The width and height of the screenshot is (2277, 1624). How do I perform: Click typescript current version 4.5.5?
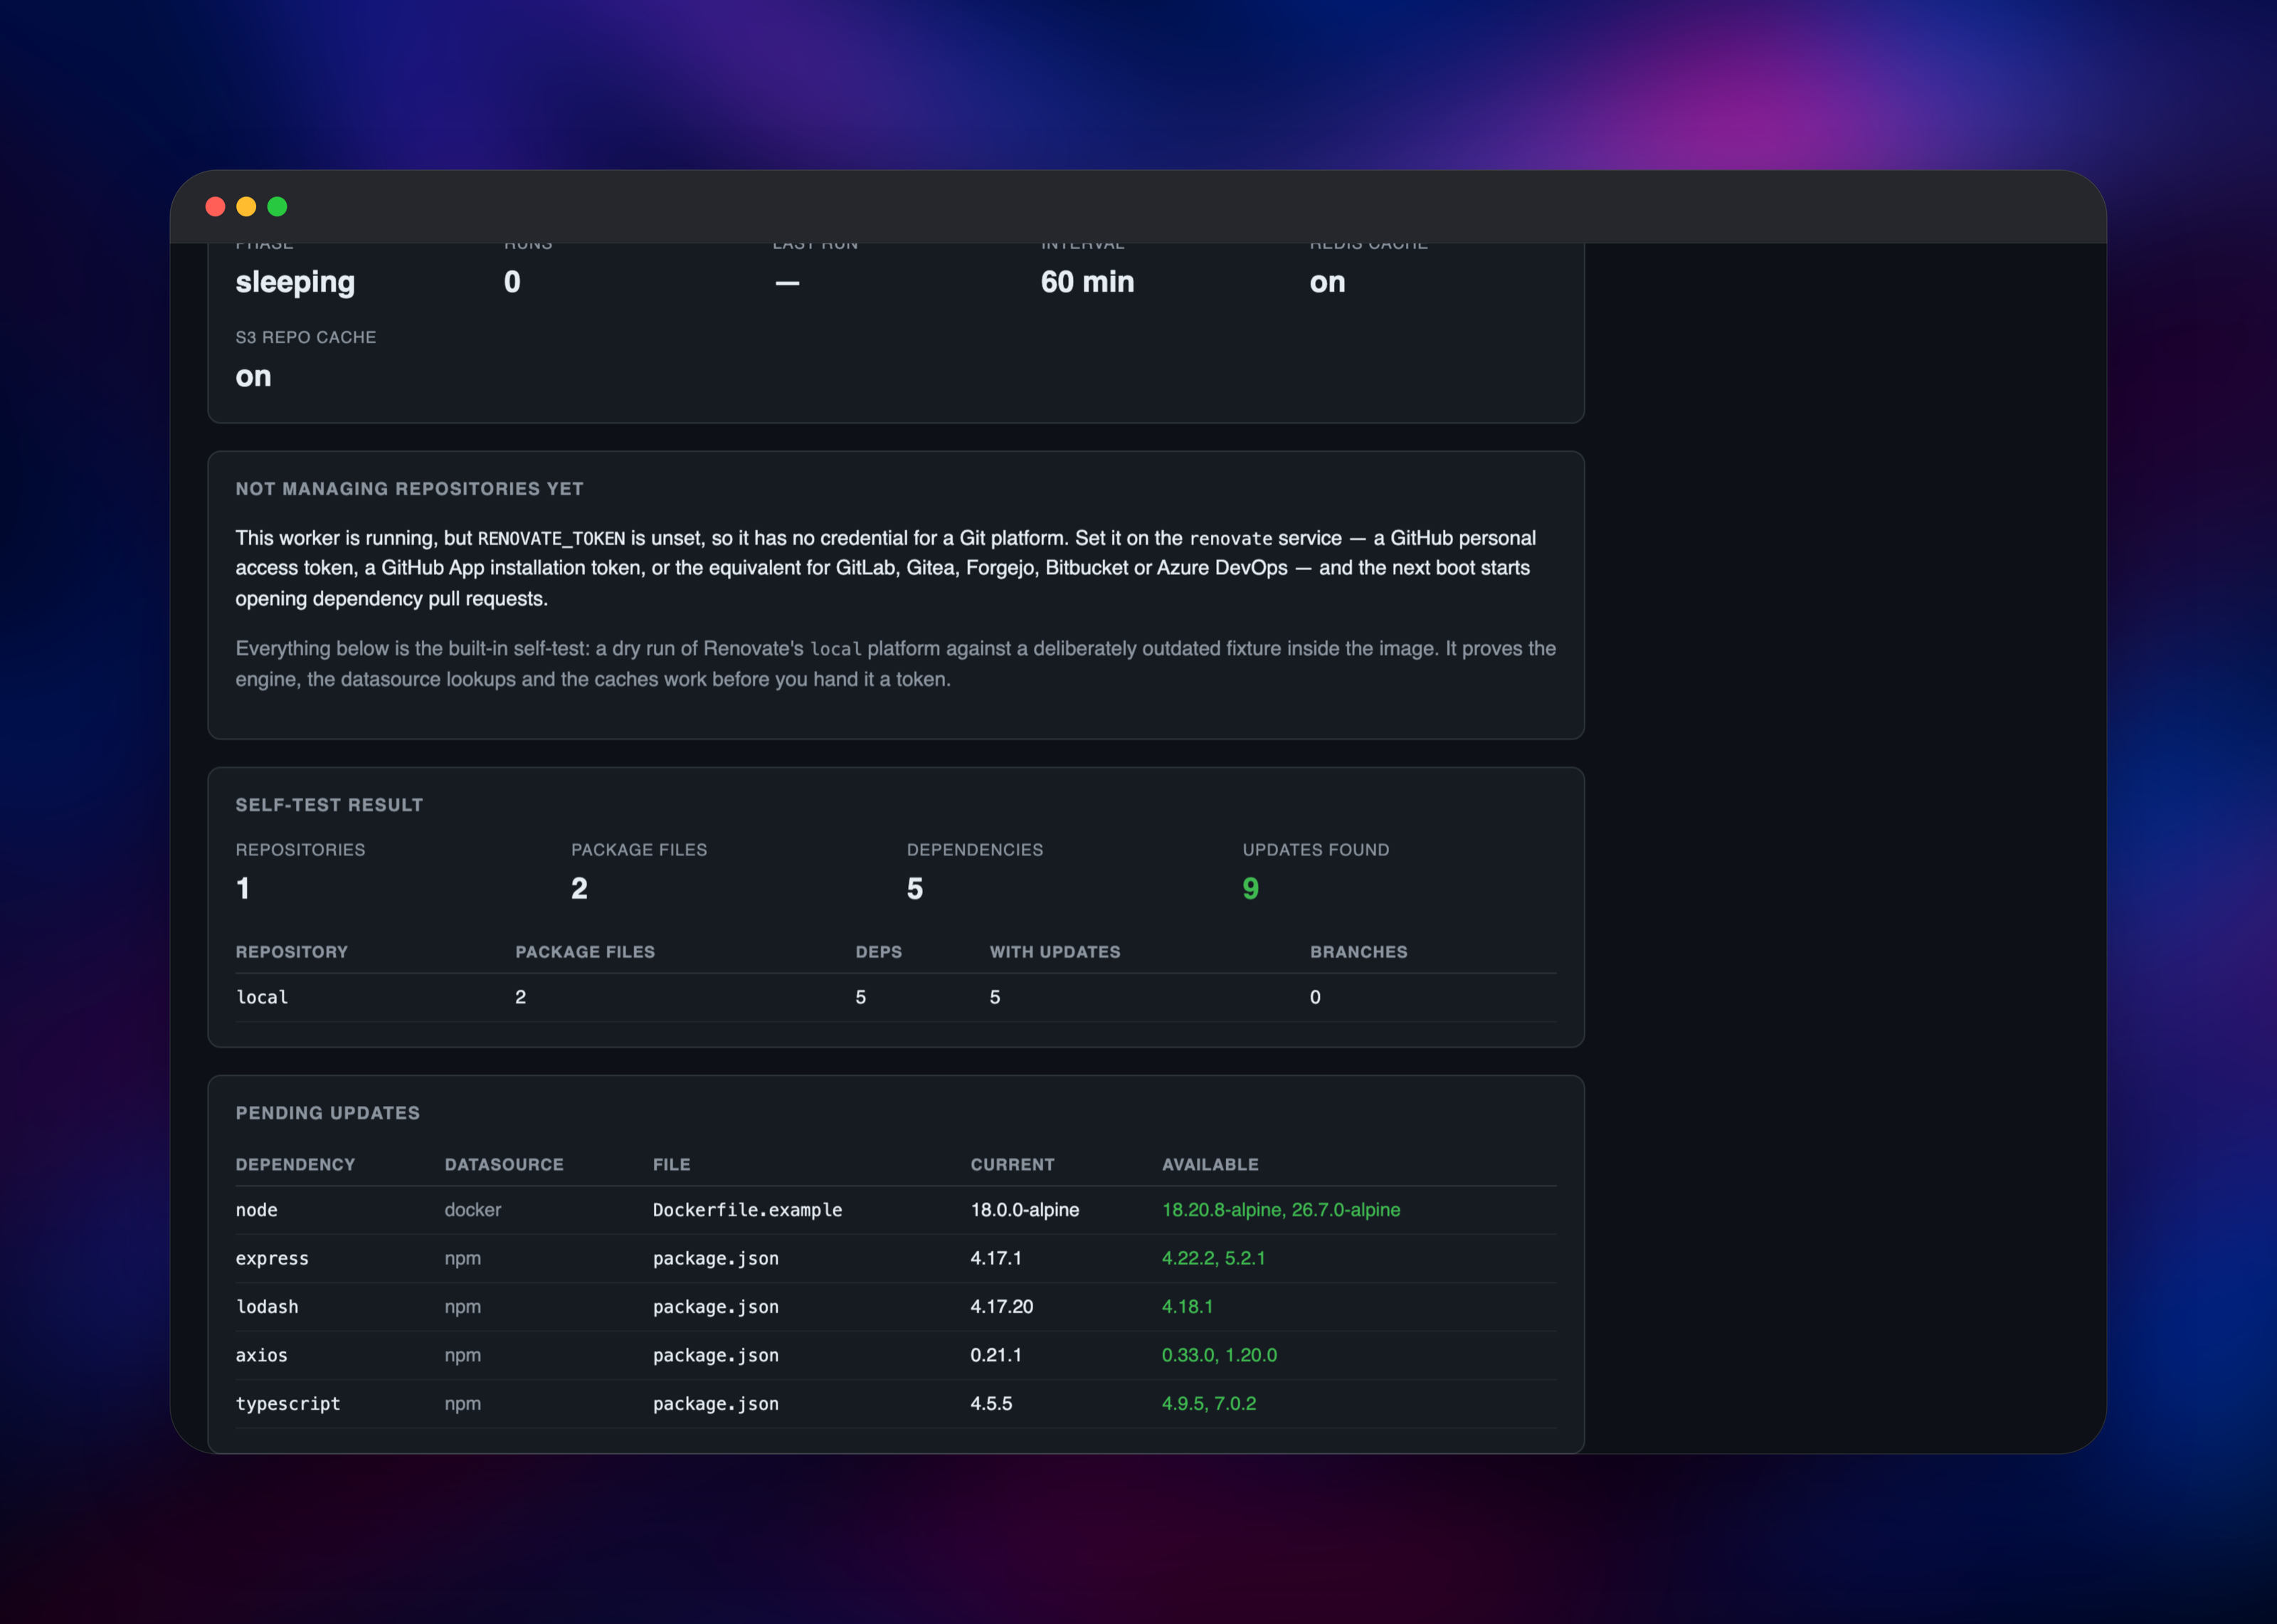tap(990, 1404)
